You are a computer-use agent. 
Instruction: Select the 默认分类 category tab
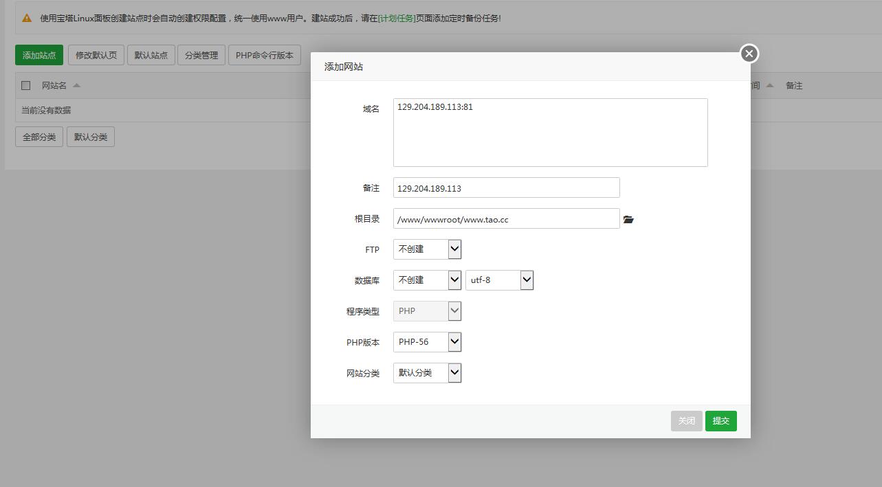(91, 137)
